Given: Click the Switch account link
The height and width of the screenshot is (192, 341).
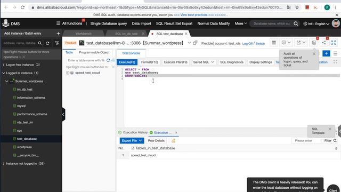Looking at the screenshot, I should pyautogui.click(x=260, y=44).
